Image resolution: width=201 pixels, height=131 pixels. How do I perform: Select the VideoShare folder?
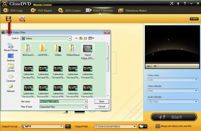tap(73, 50)
